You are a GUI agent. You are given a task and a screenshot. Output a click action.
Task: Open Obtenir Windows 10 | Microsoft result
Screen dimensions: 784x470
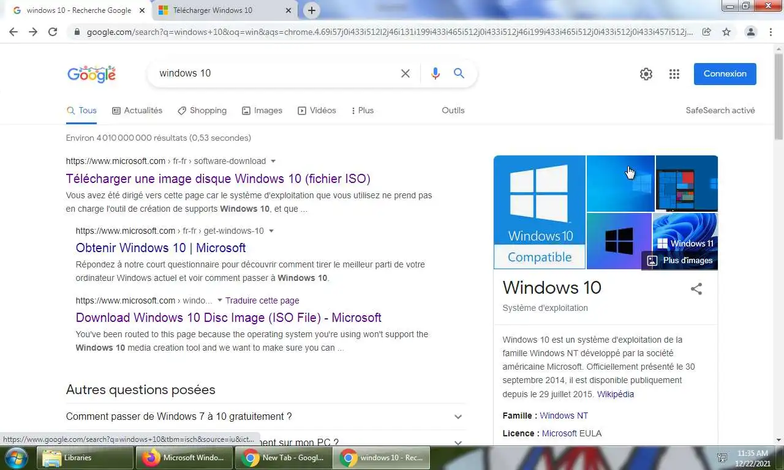[160, 248]
